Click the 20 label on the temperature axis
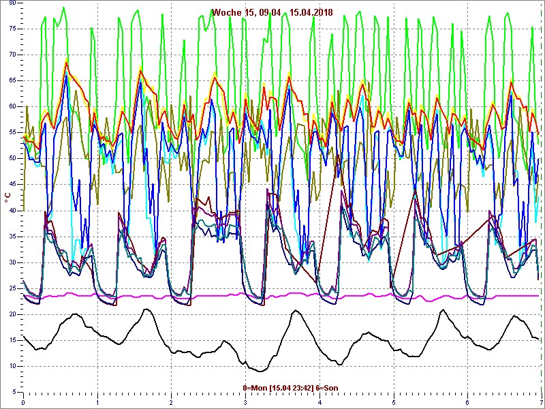This screenshot has height=409, width=545. point(12,314)
